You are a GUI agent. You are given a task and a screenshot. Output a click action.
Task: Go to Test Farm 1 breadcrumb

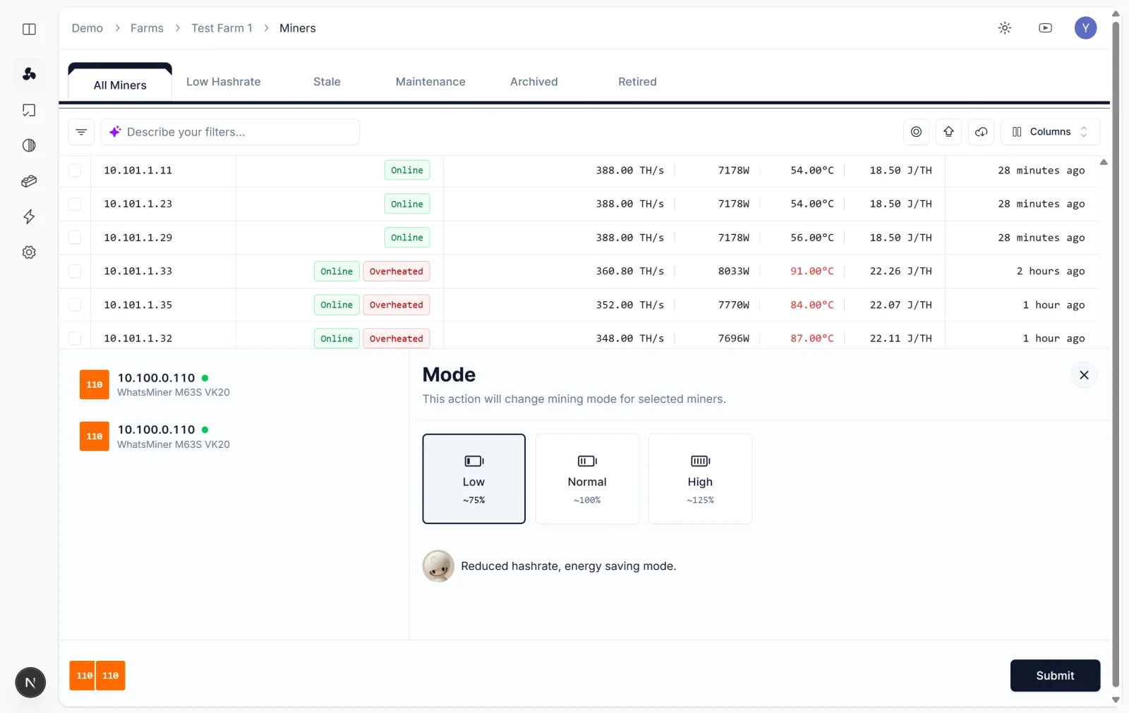pos(222,28)
